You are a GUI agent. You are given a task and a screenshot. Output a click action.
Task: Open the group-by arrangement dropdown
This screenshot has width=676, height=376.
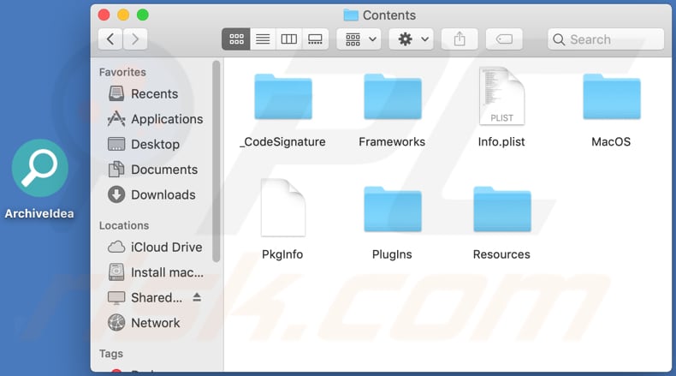359,39
